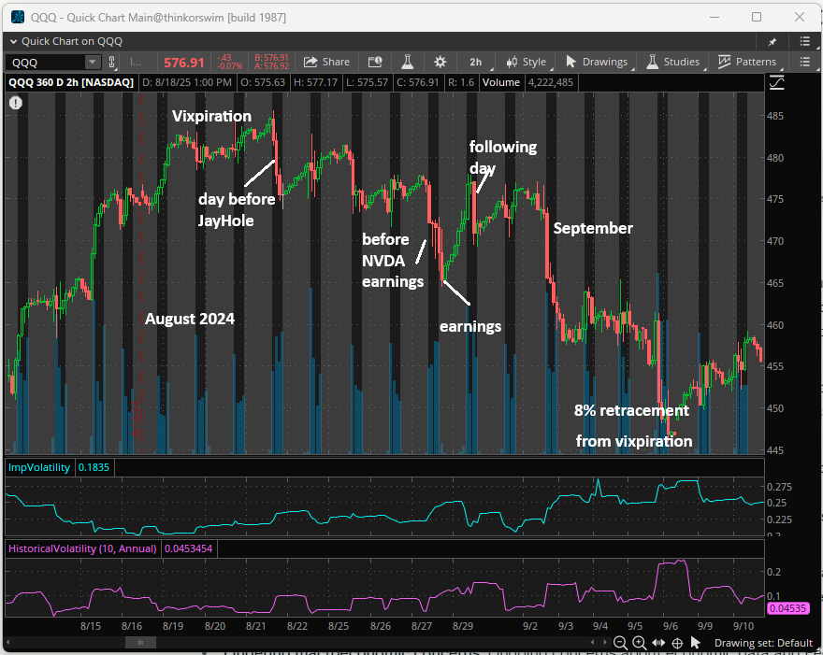Screen dimensions: 823x655
Task: Click the Vixpiration chart annotation
Action: (x=211, y=116)
